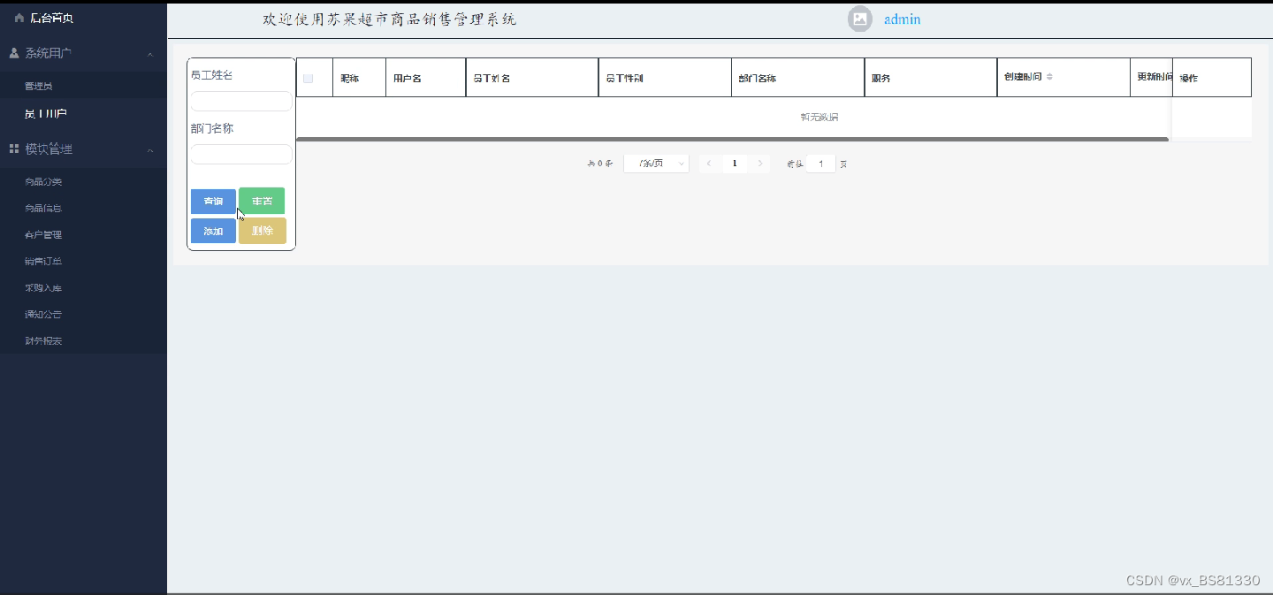The width and height of the screenshot is (1273, 595).
Task: Click the avatar image icon next to admin
Action: (x=860, y=19)
